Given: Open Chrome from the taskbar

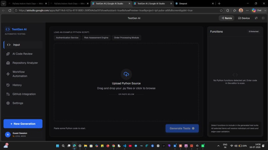Looking at the screenshot, I should point(113,146).
